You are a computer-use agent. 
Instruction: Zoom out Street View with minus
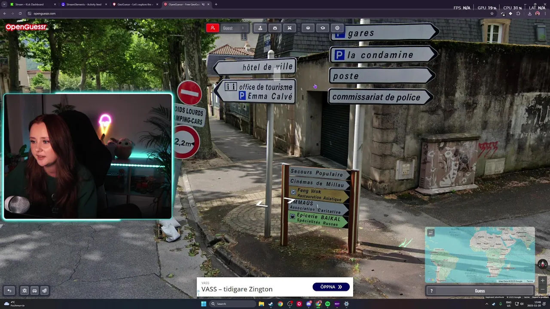[543, 289]
